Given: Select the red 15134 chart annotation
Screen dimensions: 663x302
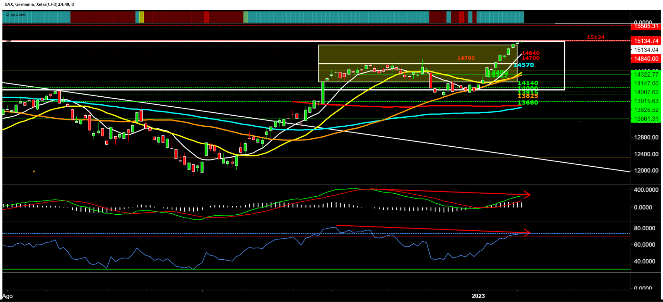Looking at the screenshot, I should (x=596, y=37).
